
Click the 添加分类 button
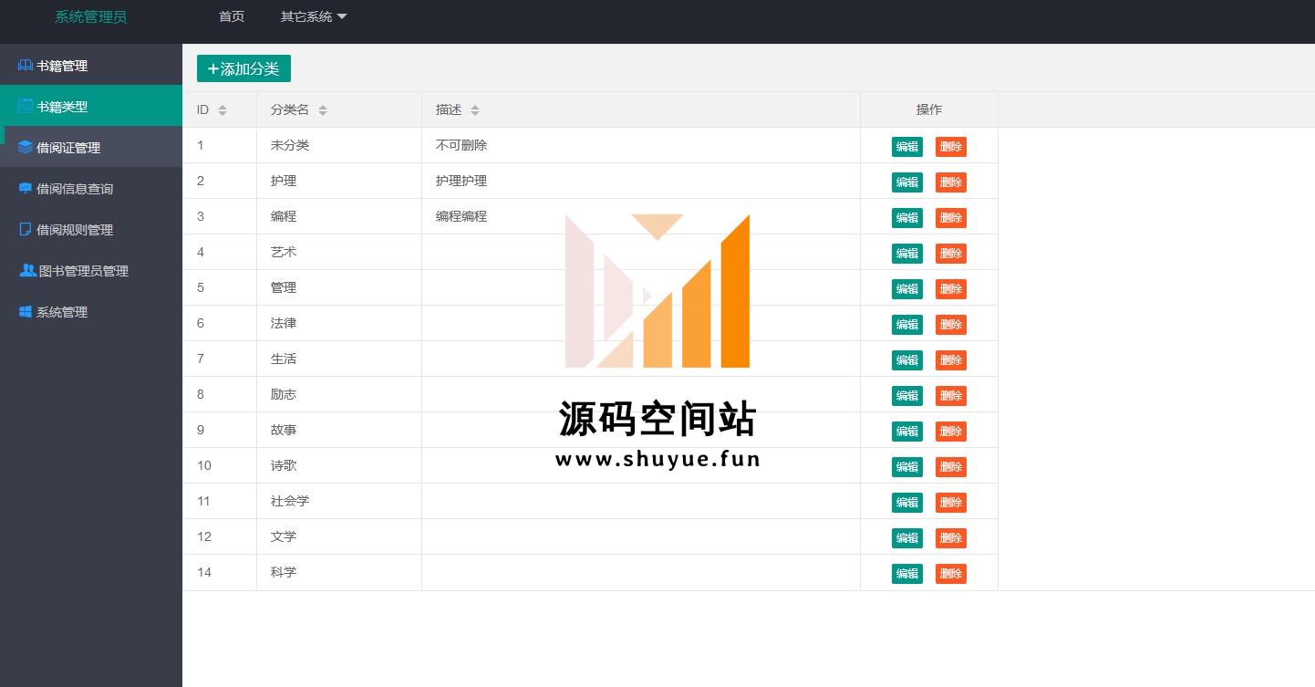pos(243,68)
